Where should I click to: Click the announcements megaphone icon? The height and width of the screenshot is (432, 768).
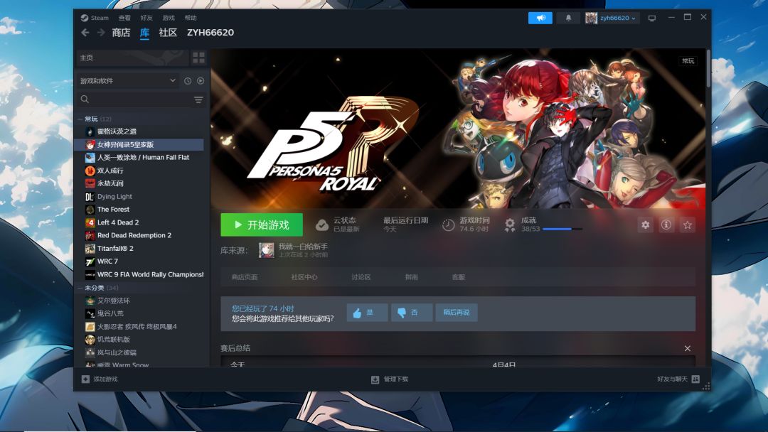(x=540, y=18)
